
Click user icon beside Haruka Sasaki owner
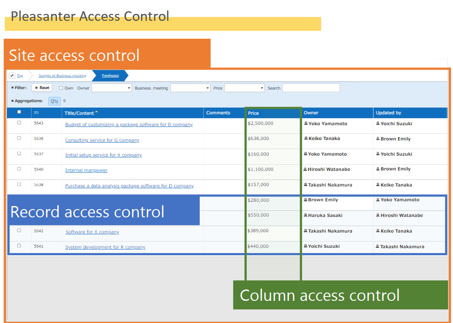(x=305, y=215)
